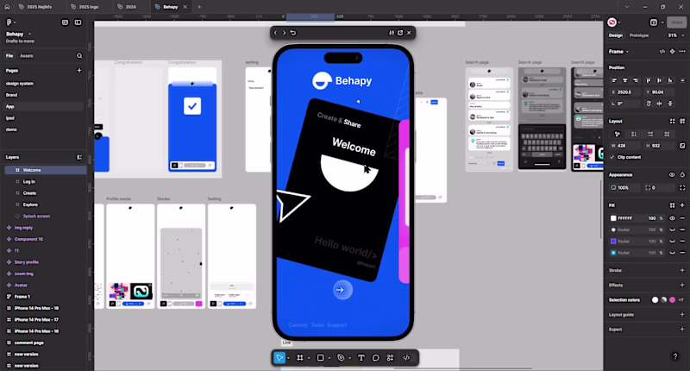The image size is (690, 371).
Task: Select the Move tool in bottom toolbar
Action: 279,358
